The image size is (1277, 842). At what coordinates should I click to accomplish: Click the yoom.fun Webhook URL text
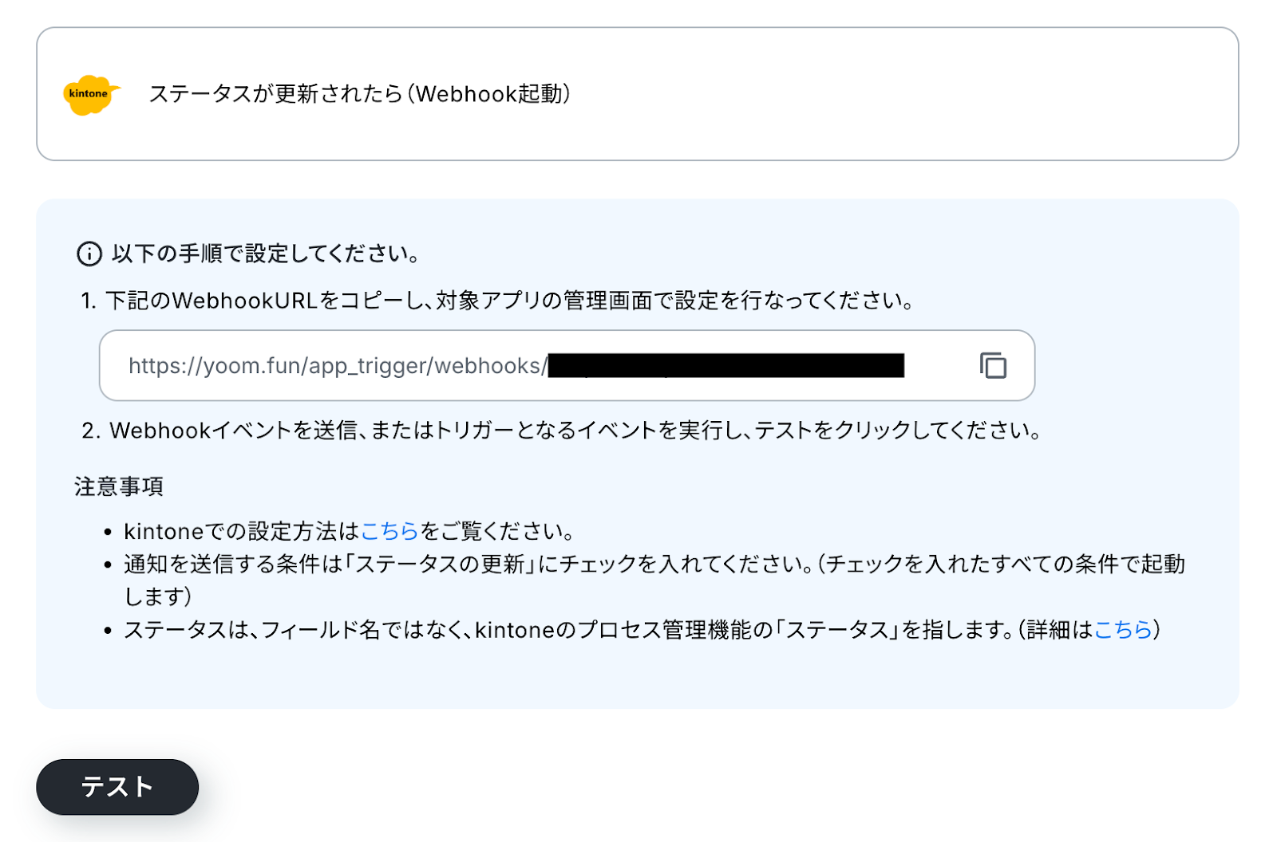tap(337, 366)
